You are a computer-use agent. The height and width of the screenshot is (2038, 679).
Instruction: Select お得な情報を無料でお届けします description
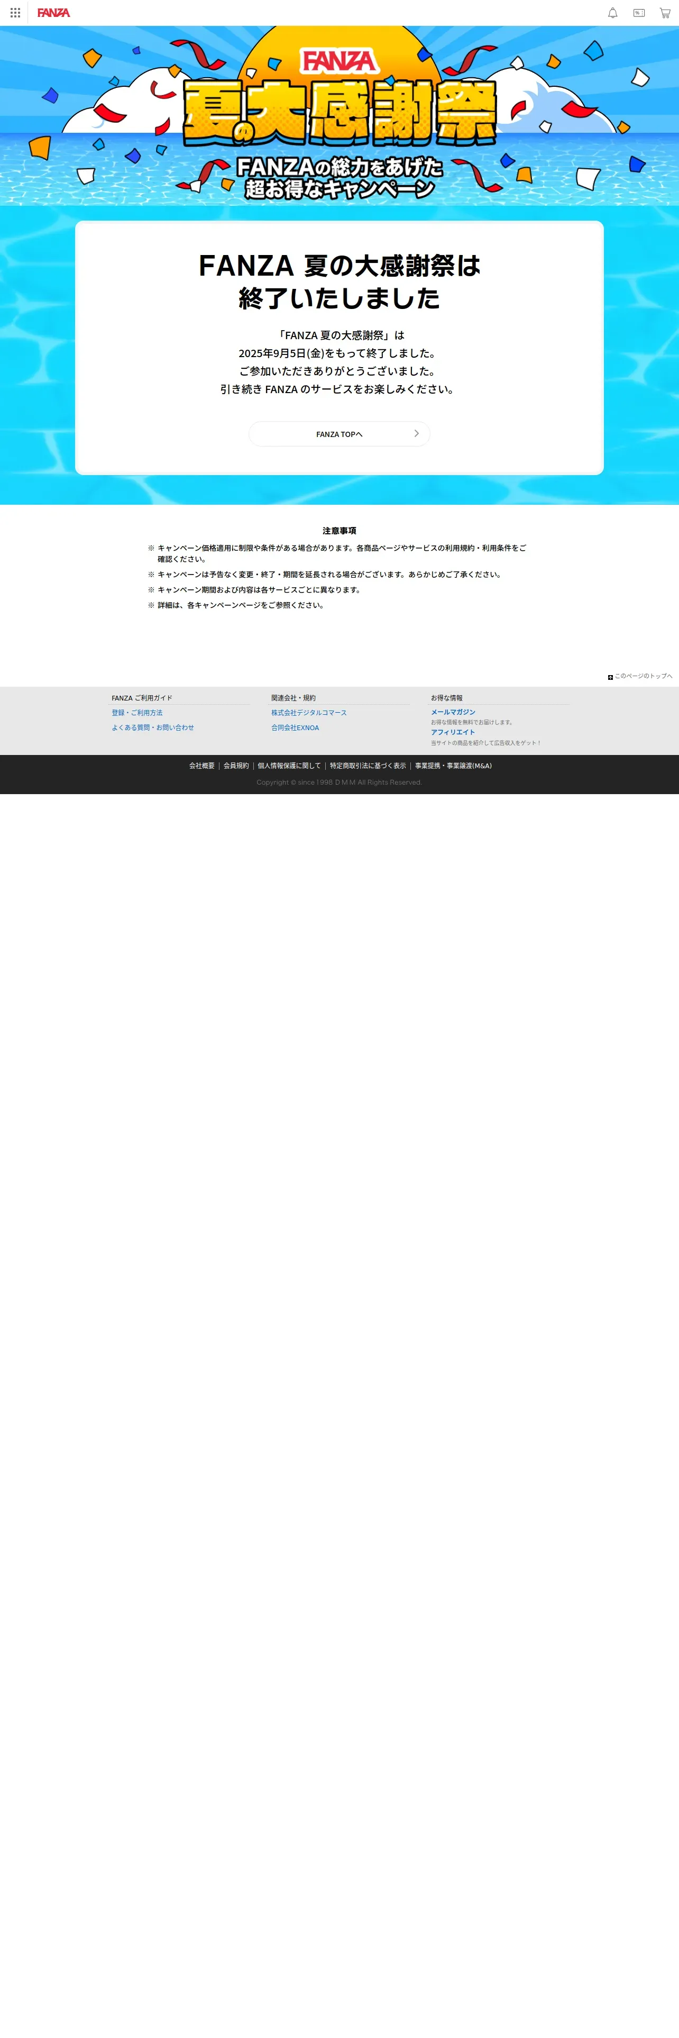tap(473, 722)
